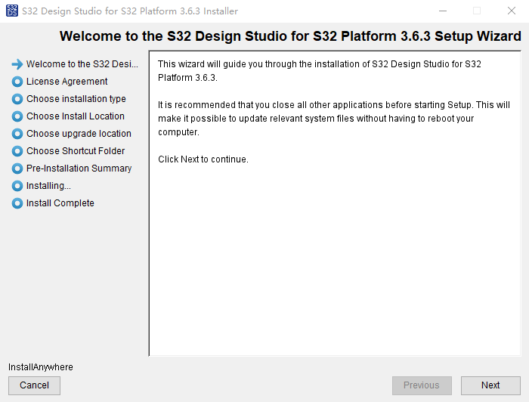
Task: Close the installer window
Action: 512,11
